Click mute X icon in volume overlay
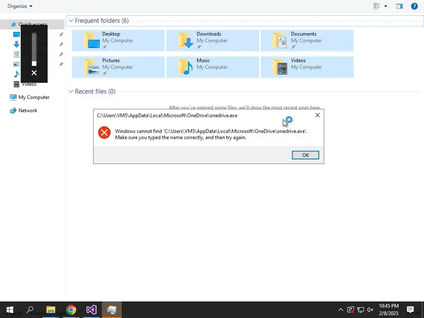Screen dimensions: 424x318 [34, 73]
